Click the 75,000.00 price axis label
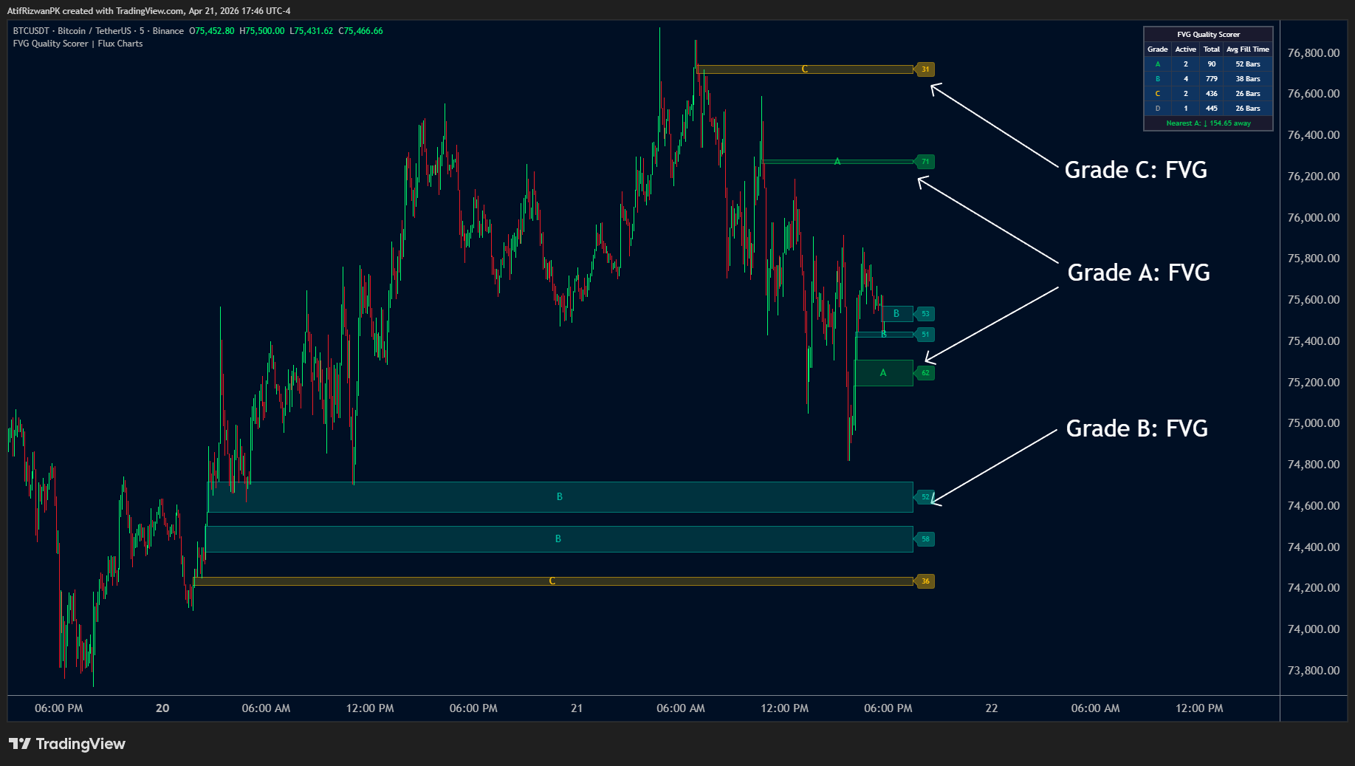The height and width of the screenshot is (766, 1355). point(1314,423)
